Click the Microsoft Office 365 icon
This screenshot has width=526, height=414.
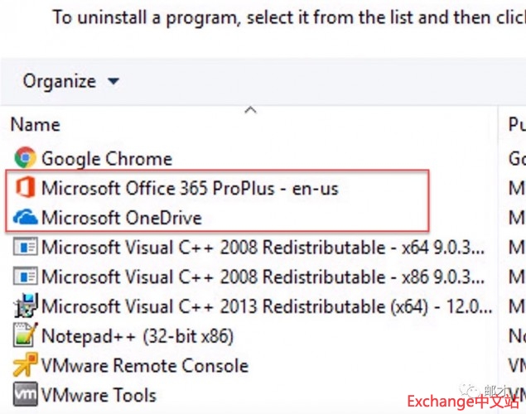[x=26, y=188]
